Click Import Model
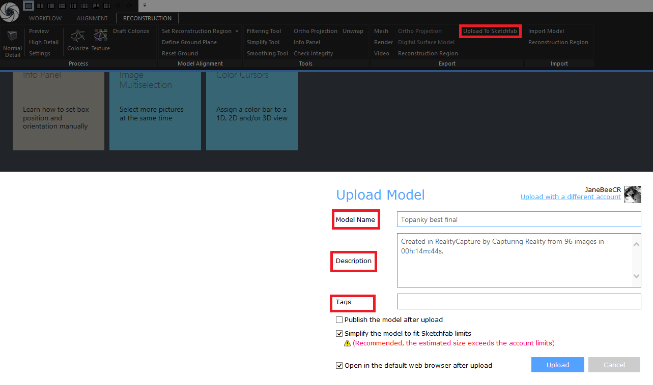The width and height of the screenshot is (653, 385). (546, 31)
